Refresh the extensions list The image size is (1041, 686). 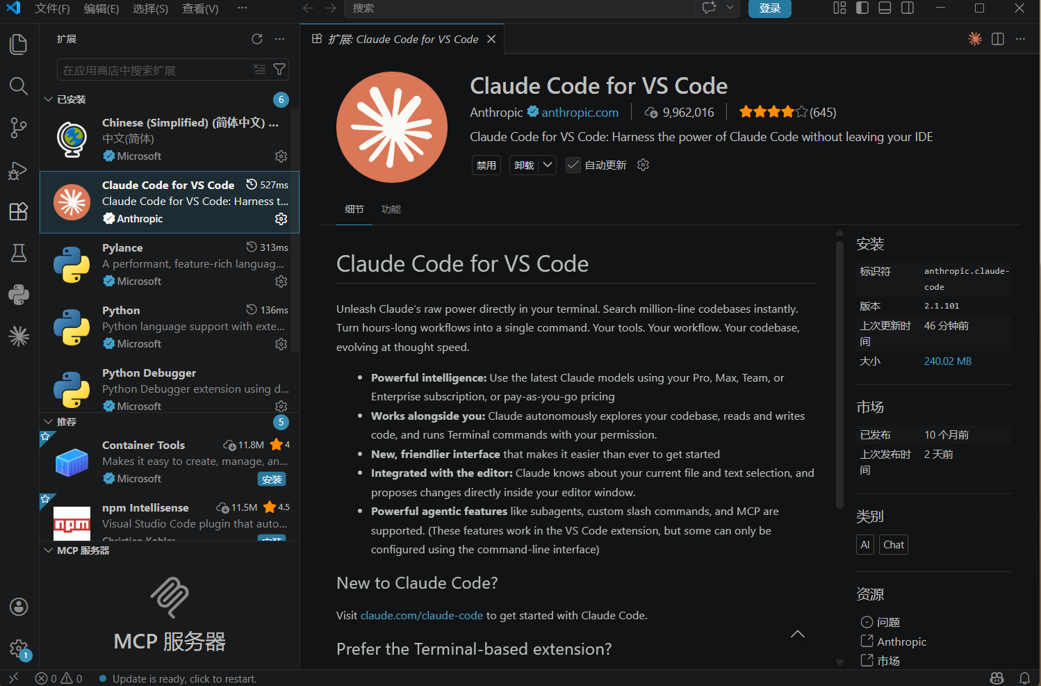pyautogui.click(x=257, y=39)
